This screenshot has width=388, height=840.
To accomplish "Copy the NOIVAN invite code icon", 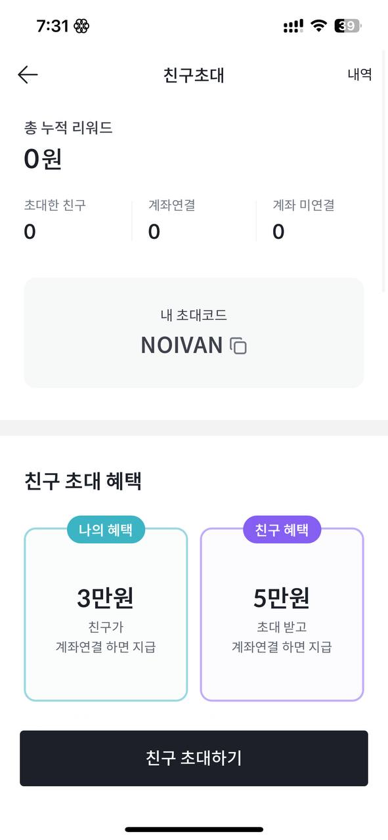I will pos(238,346).
